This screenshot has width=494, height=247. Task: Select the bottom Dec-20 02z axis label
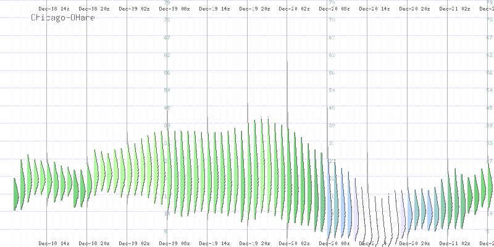click(294, 243)
